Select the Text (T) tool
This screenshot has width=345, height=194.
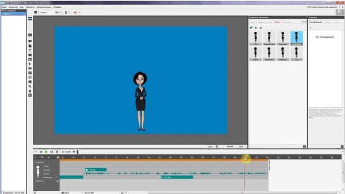(x=30, y=50)
